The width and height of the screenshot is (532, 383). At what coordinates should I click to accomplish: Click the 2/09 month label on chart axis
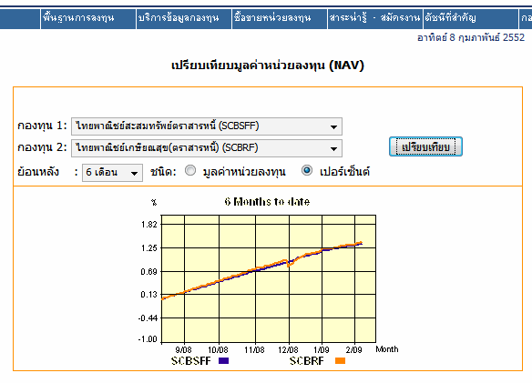pos(353,349)
